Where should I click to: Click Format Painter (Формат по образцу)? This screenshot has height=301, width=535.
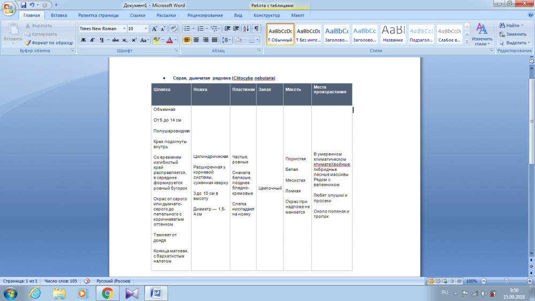point(49,42)
